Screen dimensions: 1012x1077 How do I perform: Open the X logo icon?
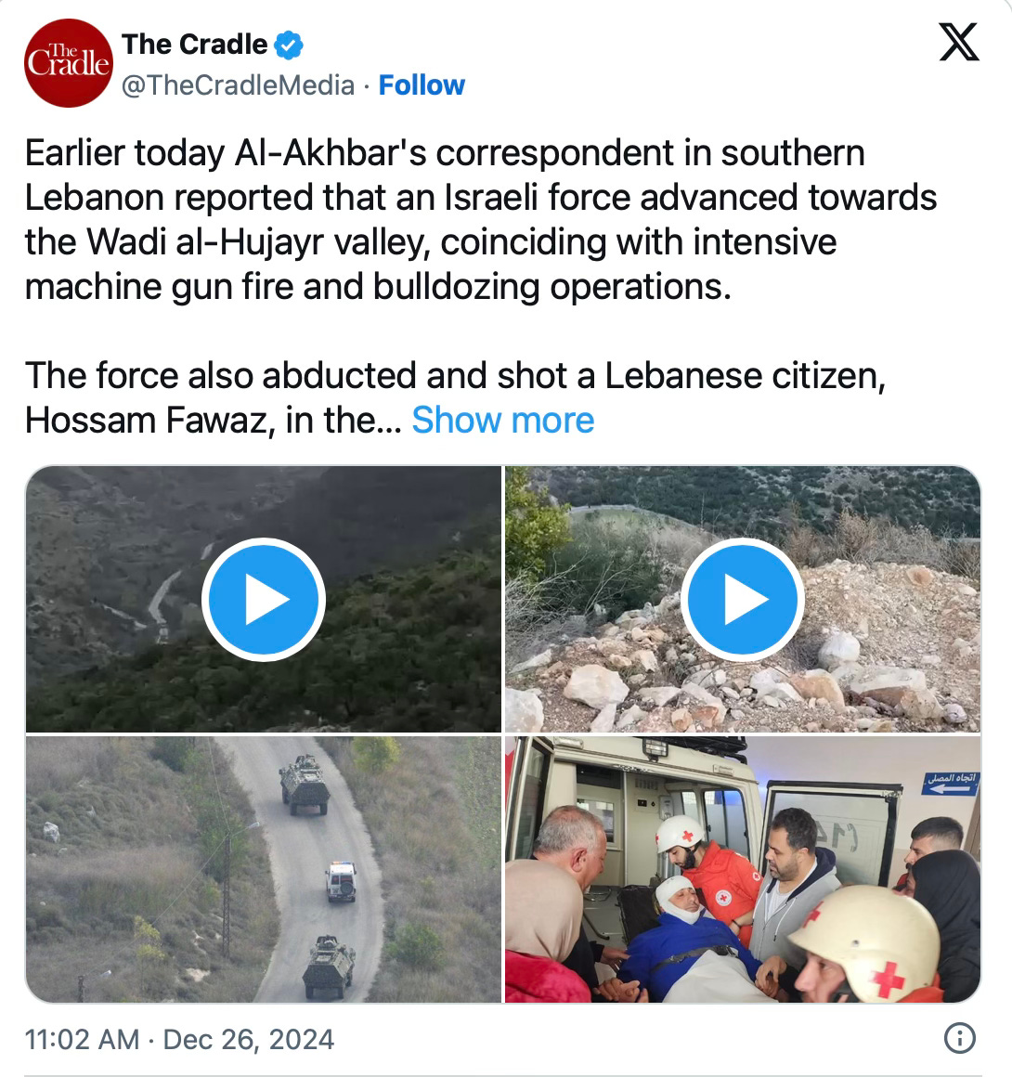click(x=959, y=42)
